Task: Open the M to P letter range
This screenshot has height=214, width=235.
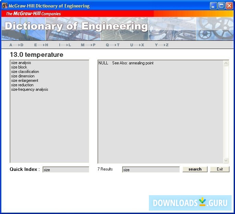Action: (88, 45)
